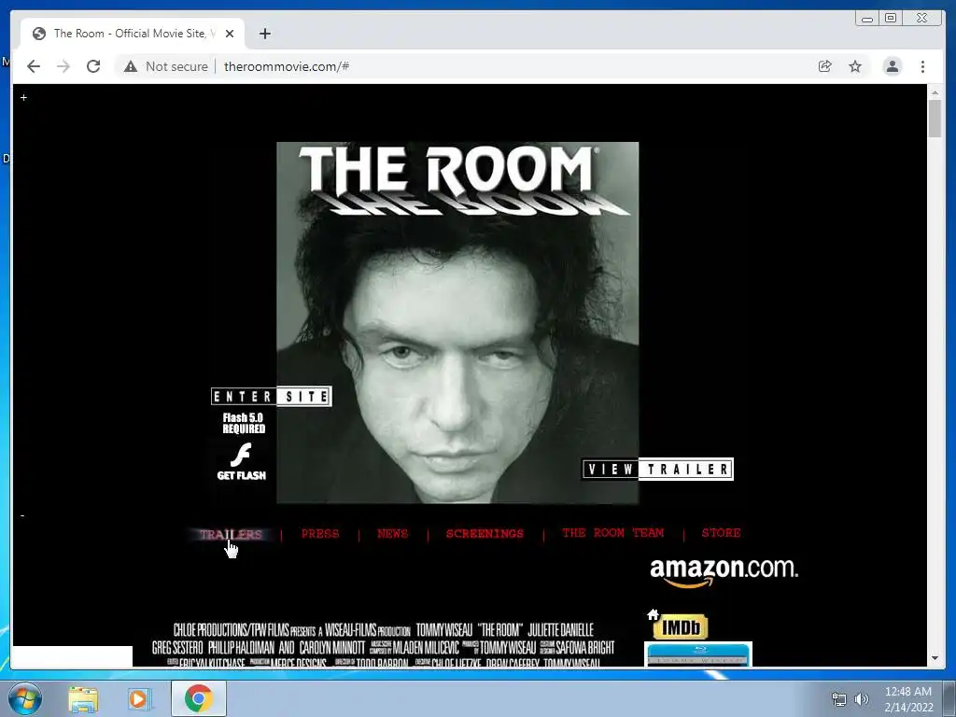956x717 pixels.
Task: Open Windows Explorer from the taskbar
Action: click(83, 699)
